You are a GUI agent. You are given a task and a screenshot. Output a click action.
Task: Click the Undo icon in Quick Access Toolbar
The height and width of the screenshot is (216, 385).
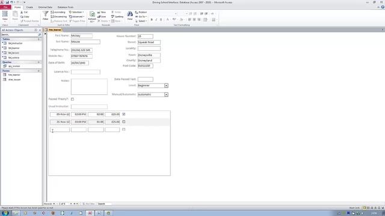pyautogui.click(x=11, y=2)
